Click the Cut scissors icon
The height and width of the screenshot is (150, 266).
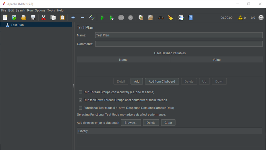pyautogui.click(x=44, y=18)
